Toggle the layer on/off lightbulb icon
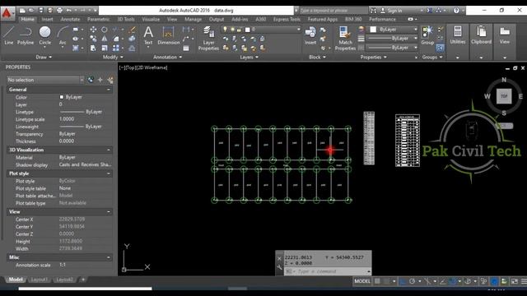The width and height of the screenshot is (527, 296). click(225, 30)
